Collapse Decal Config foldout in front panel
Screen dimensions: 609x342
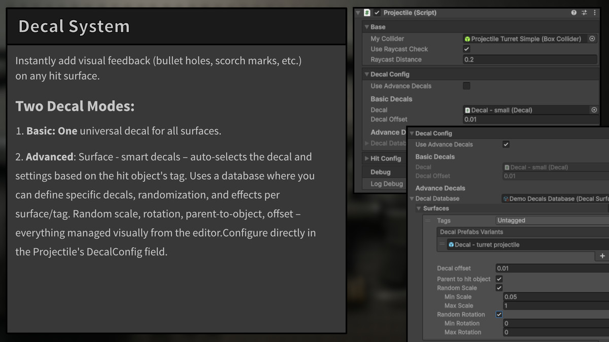(412, 133)
